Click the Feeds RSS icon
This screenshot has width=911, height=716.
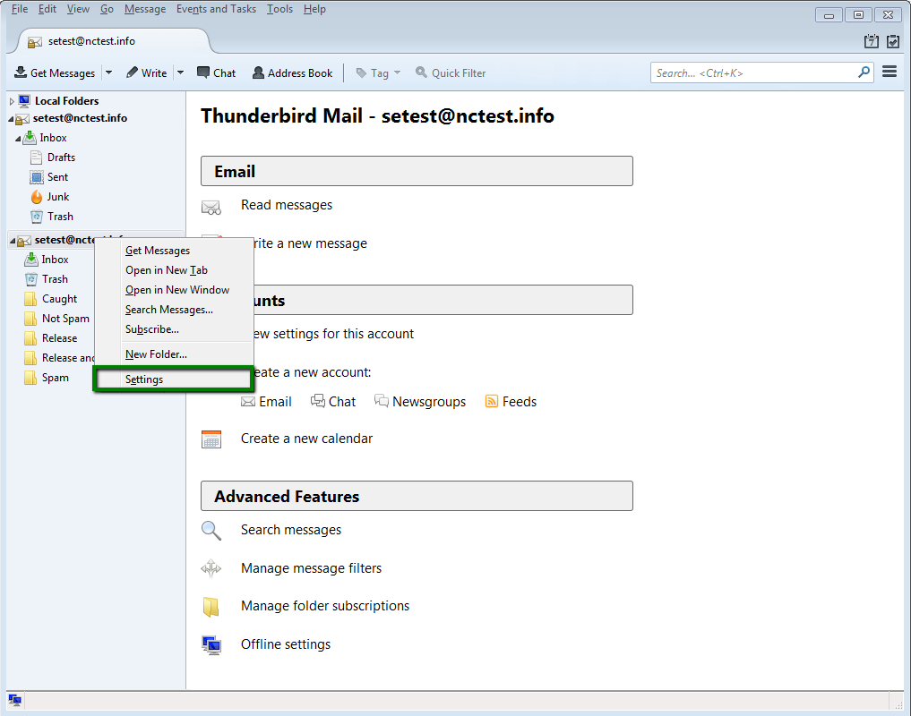point(492,401)
